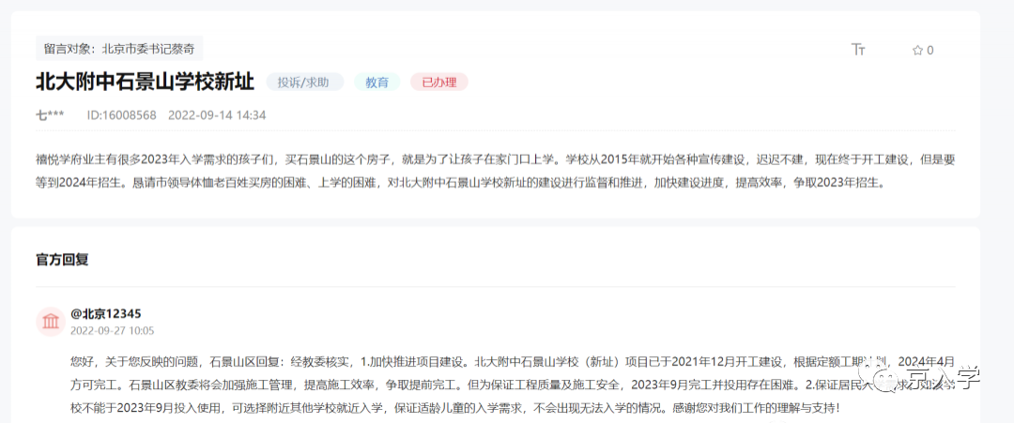
Task: Click the font size Tт icon
Action: (859, 50)
